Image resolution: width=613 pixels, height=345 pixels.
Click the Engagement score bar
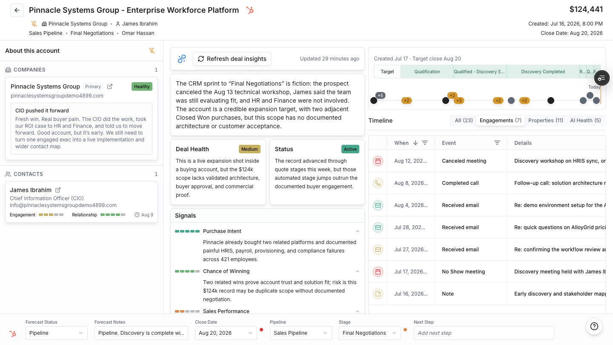[51, 215]
